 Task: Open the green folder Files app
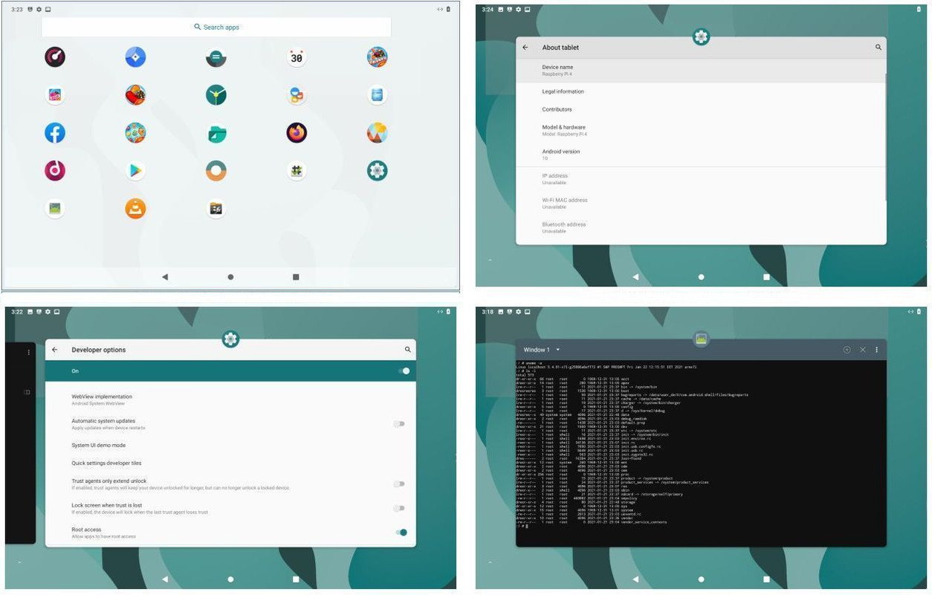tap(216, 133)
